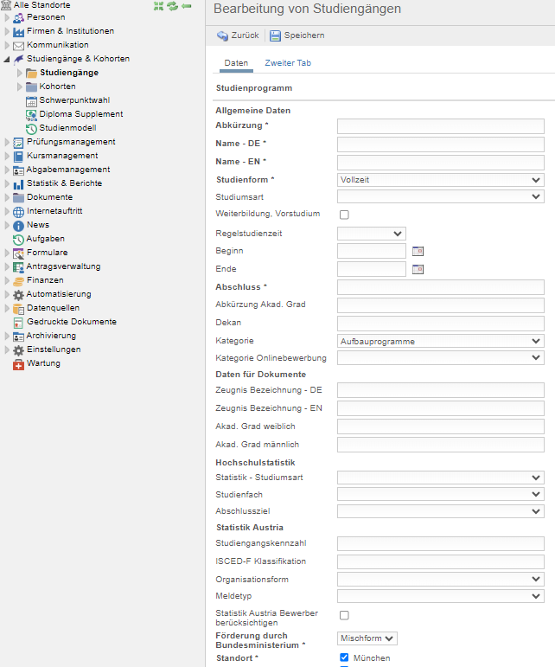Image resolution: width=555 pixels, height=667 pixels.
Task: Open the Regelstudienzeit dropdown
Action: coord(372,234)
